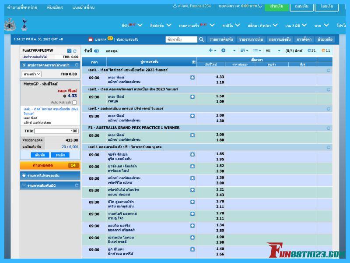Open the list view dropdown in toolbar
The image size is (350, 263).
point(257,50)
